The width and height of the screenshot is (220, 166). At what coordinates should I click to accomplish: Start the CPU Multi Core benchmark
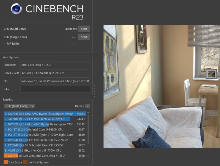coord(84,29)
